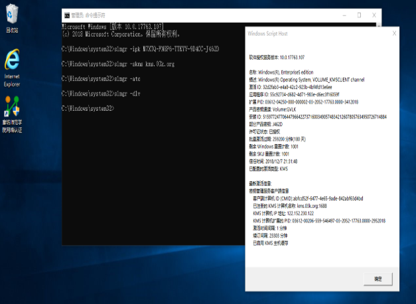This screenshot has width=416, height=304.
Task: Click the Windows(R), EnterpriseS edition name line
Action: tap(281, 72)
